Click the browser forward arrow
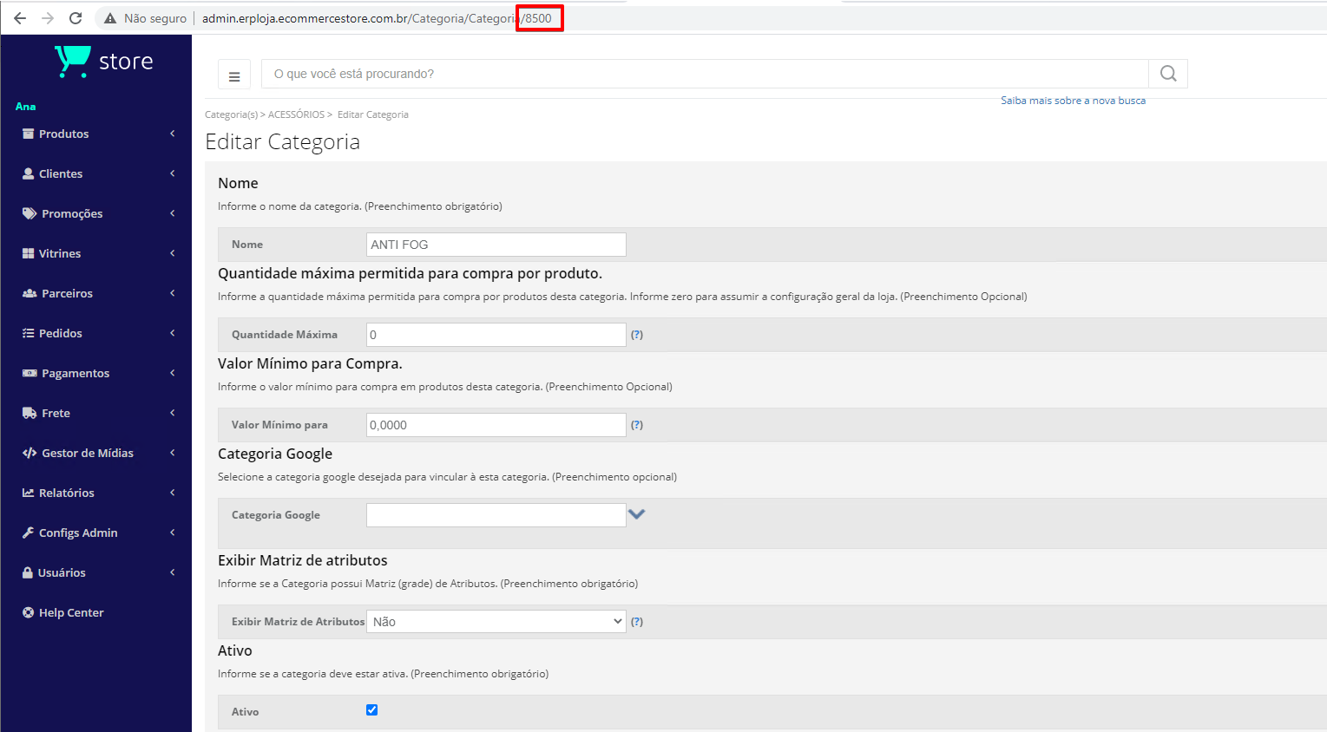This screenshot has height=732, width=1327. click(48, 18)
